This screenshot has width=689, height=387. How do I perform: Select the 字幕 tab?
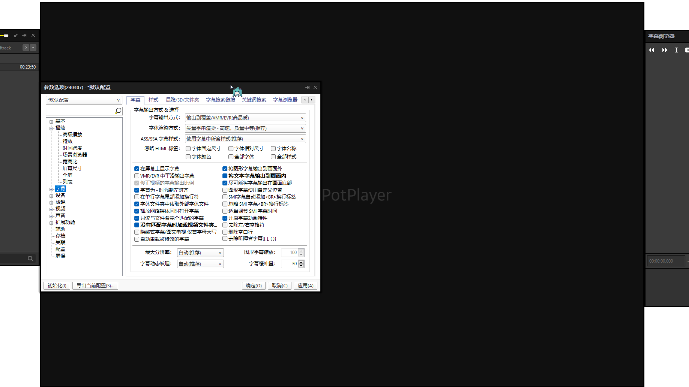tap(135, 100)
